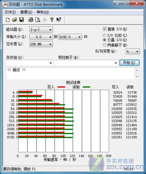Save results with the floppy disk icon
Screen dimensions: 146x174
(x=22, y=20)
